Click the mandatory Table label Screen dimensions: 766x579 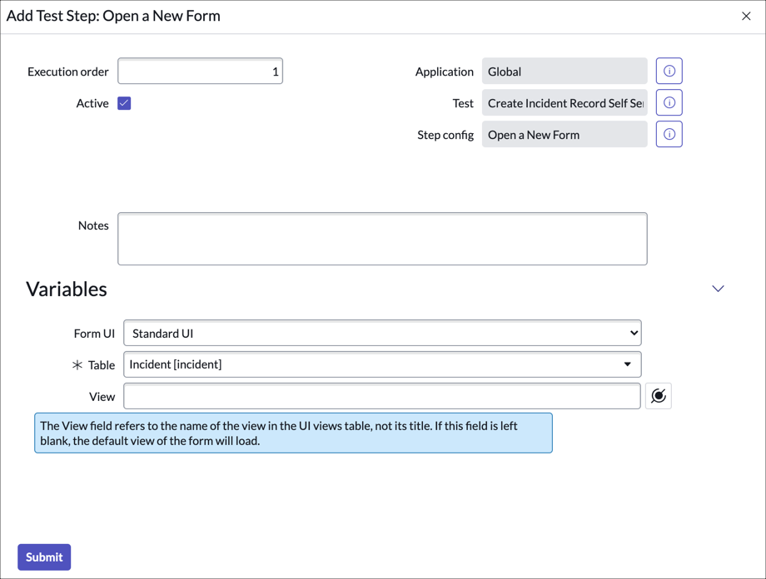coord(94,365)
